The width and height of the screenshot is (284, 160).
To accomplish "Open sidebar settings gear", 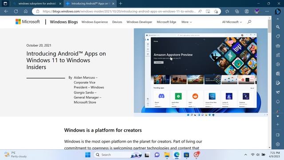I will tap(278, 144).
